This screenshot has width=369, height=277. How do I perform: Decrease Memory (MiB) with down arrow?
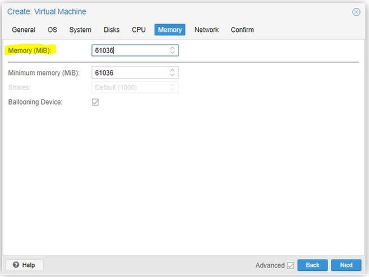pos(172,53)
